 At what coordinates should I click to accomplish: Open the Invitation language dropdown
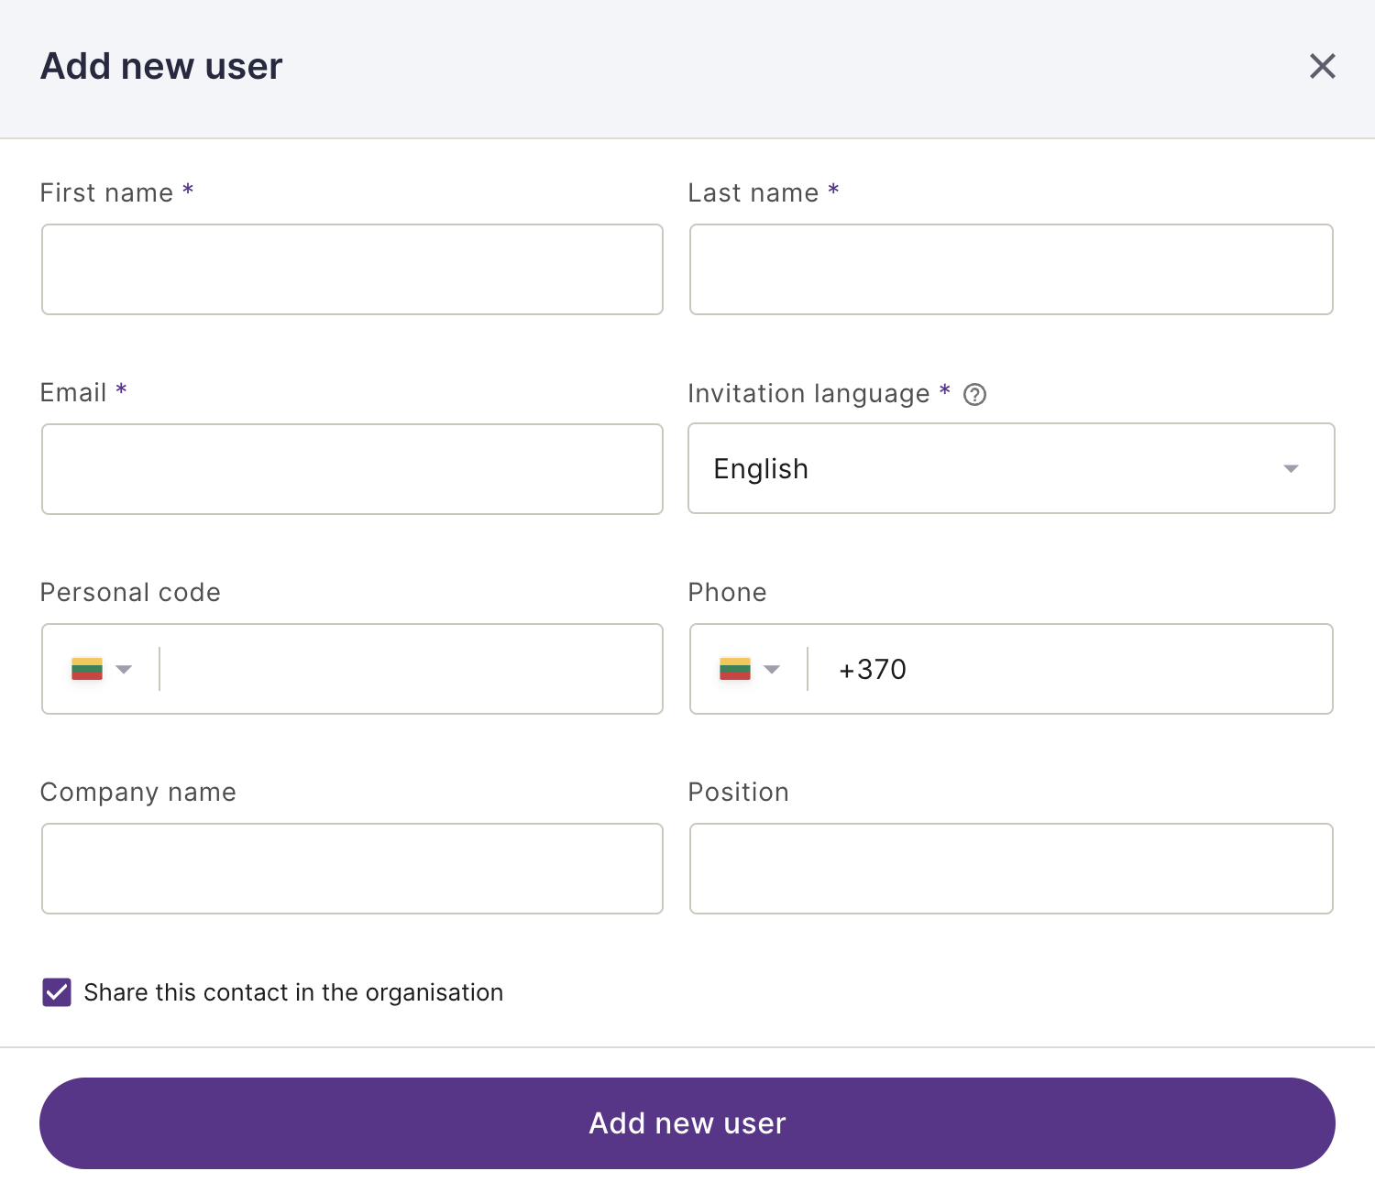pyautogui.click(x=1011, y=468)
